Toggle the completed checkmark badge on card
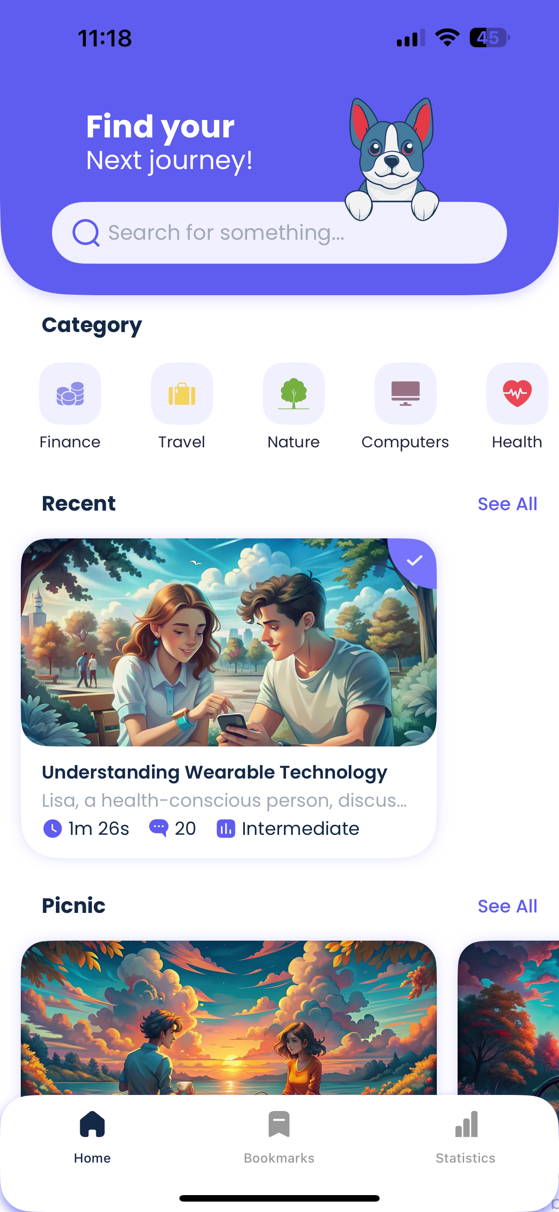The image size is (559, 1212). [413, 561]
